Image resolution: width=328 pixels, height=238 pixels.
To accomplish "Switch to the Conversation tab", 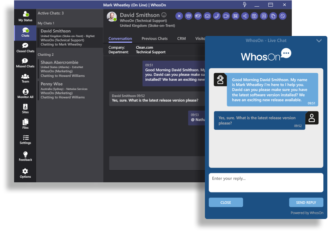I will click(120, 39).
